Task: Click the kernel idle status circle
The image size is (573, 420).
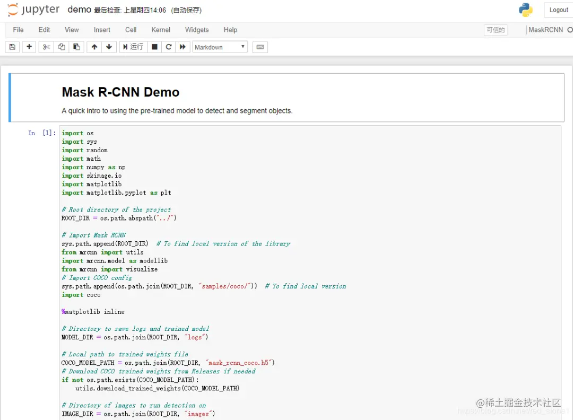Action: click(x=570, y=30)
